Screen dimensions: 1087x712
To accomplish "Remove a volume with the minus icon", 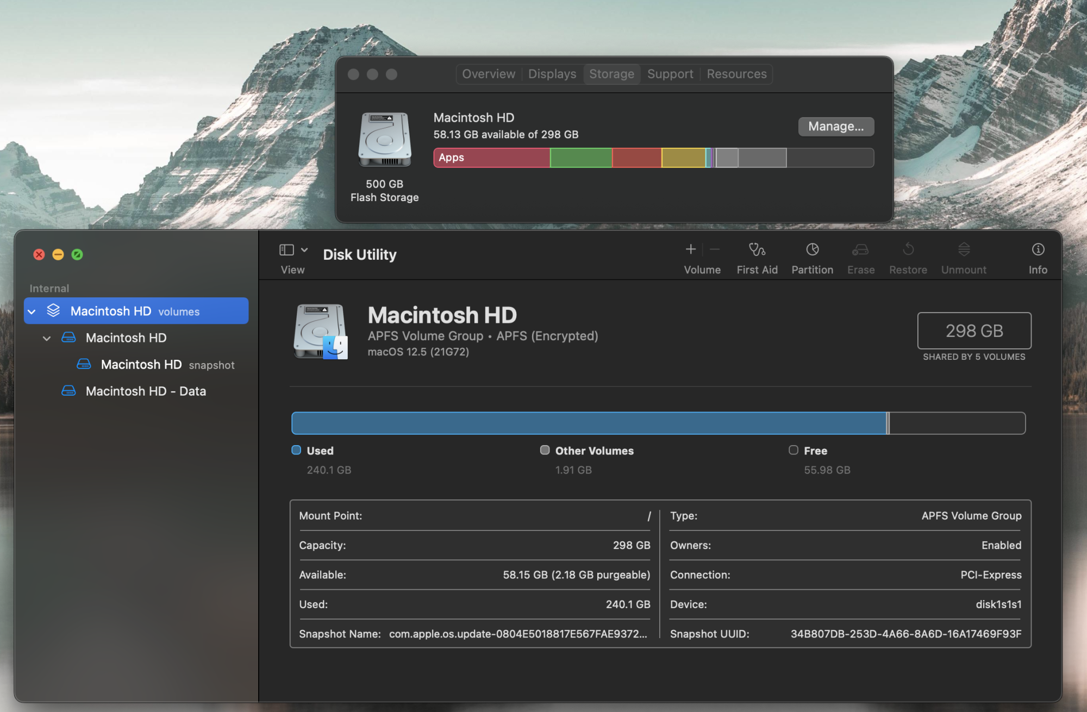I will [715, 249].
